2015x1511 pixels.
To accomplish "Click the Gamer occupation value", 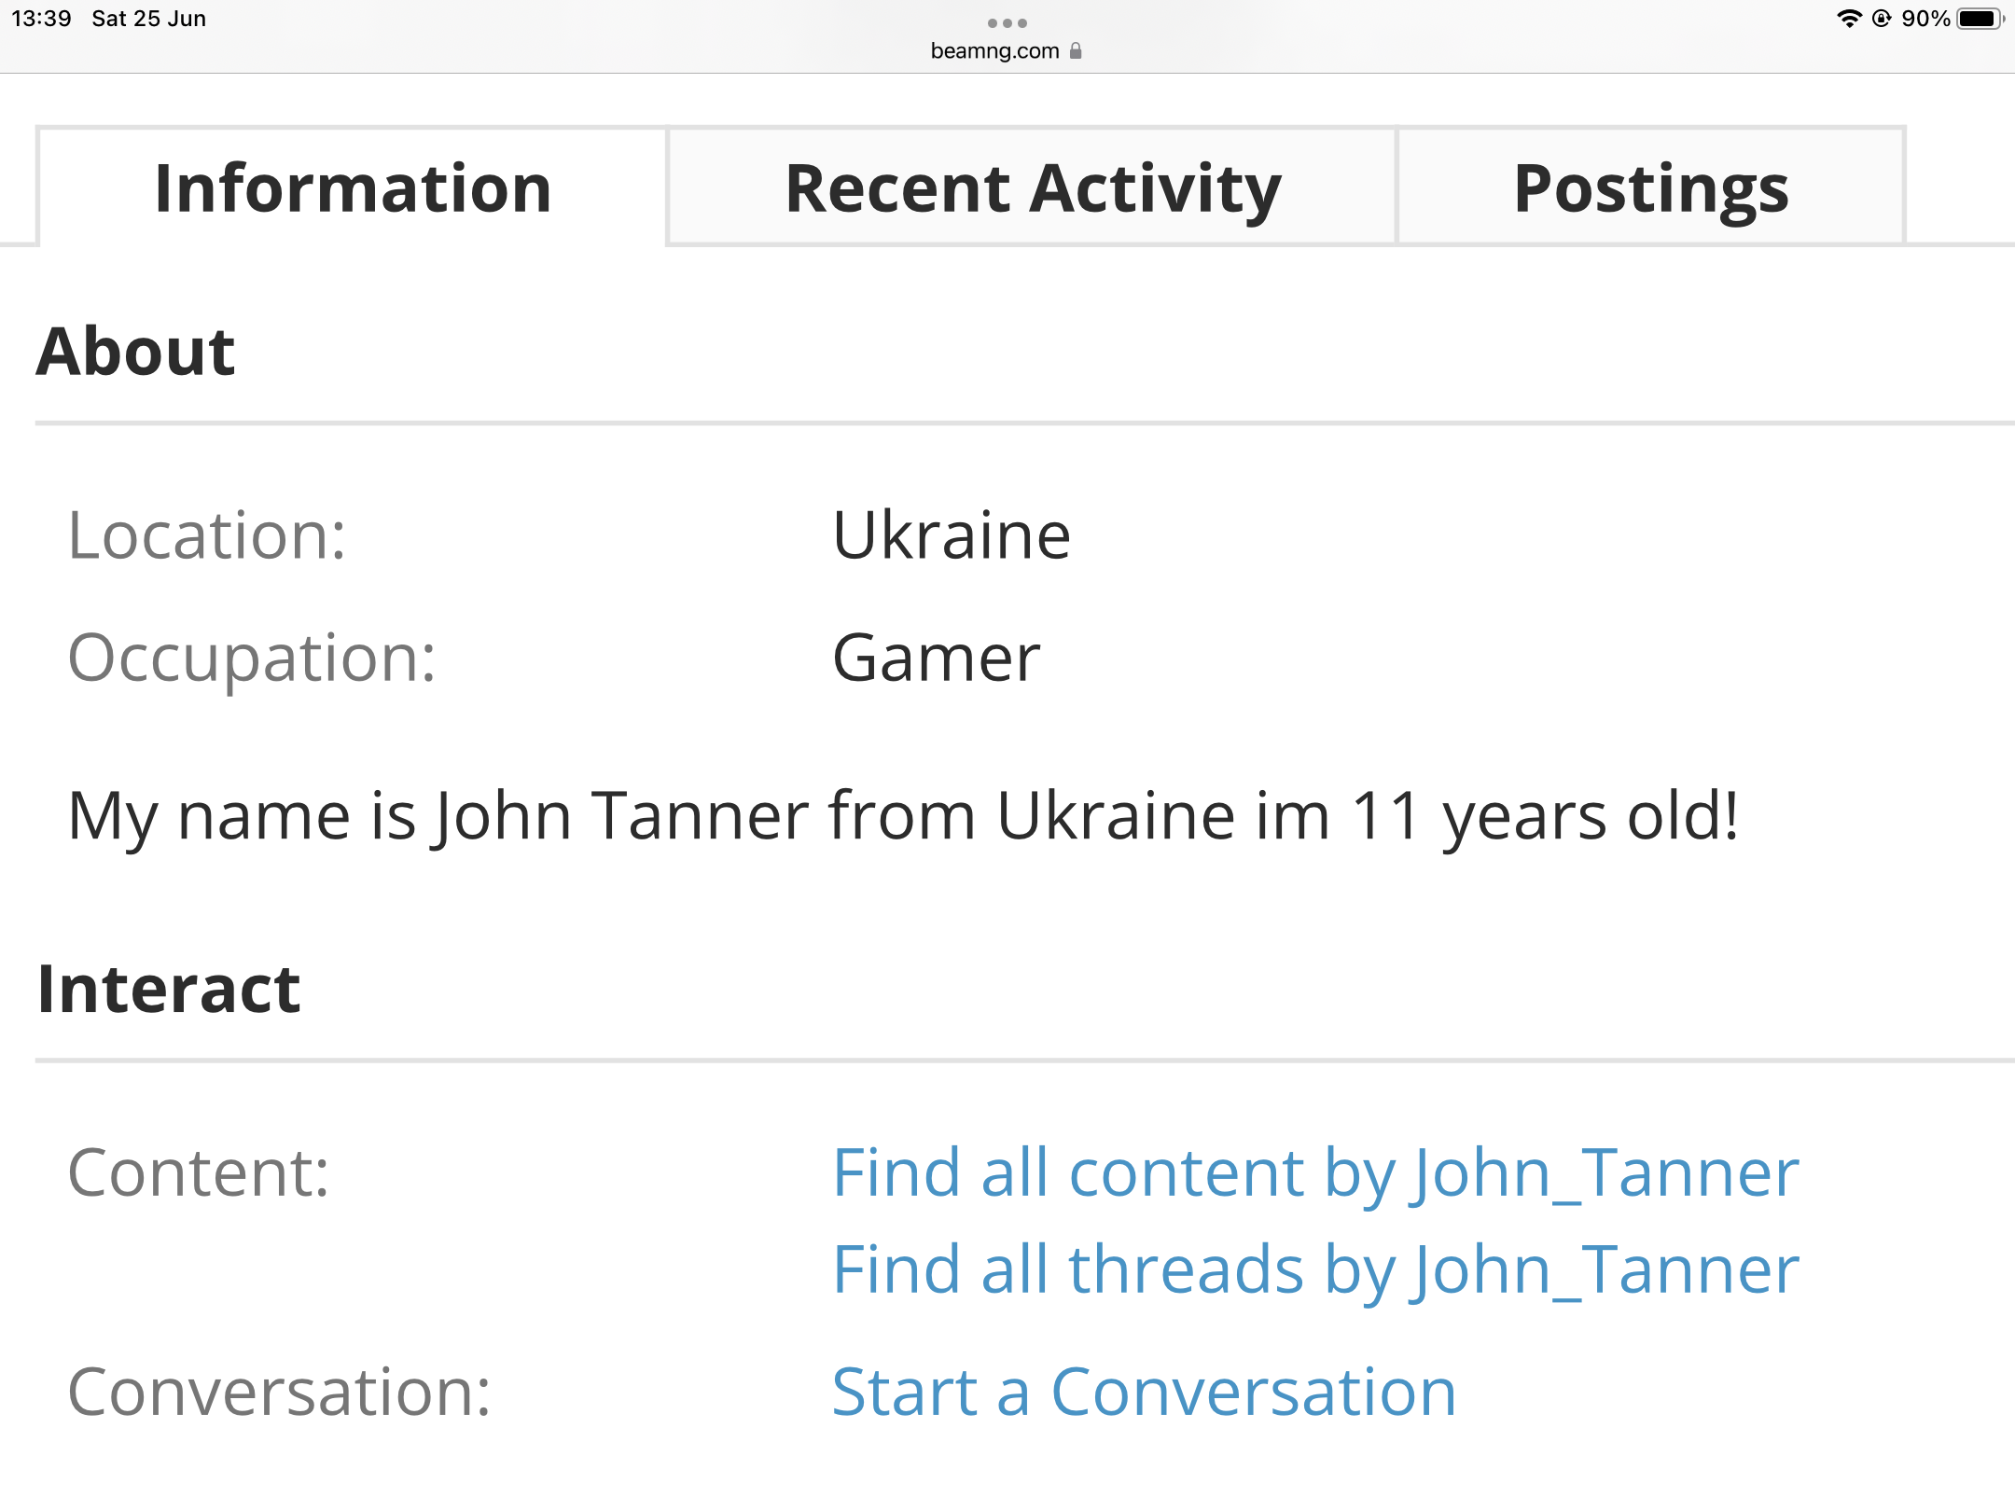I will coord(935,658).
